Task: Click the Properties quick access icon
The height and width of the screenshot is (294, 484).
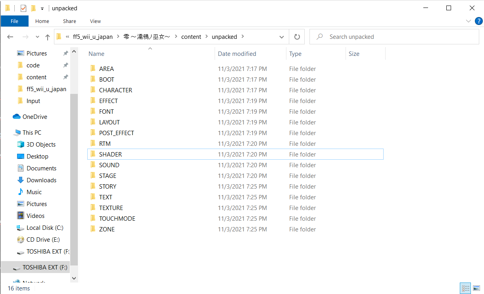Action: tap(23, 8)
